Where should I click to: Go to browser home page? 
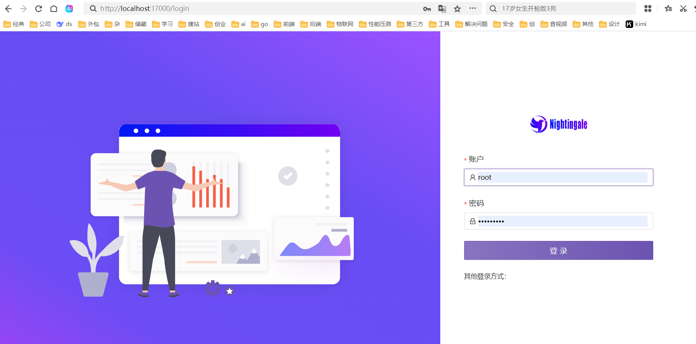coord(54,9)
